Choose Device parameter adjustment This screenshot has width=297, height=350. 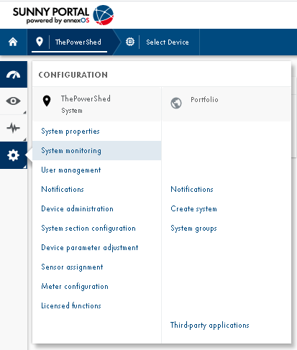coord(90,248)
